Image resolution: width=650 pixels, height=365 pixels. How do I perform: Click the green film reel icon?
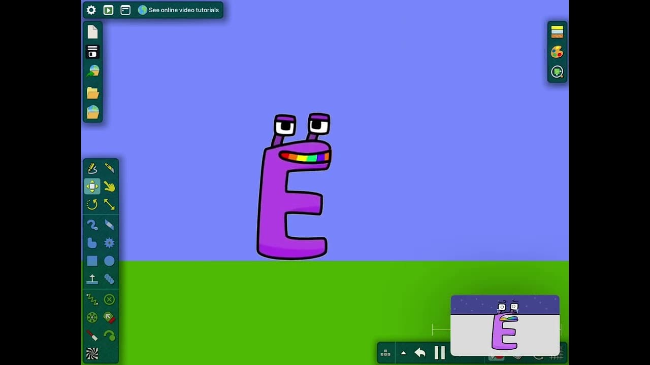(92, 318)
